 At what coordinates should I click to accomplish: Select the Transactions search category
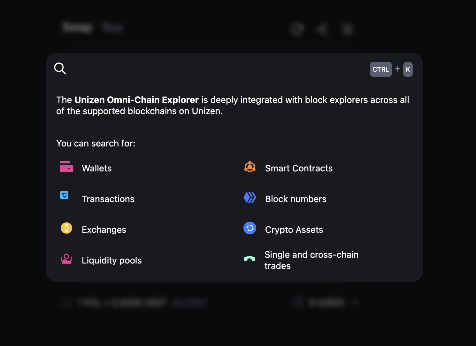[108, 199]
